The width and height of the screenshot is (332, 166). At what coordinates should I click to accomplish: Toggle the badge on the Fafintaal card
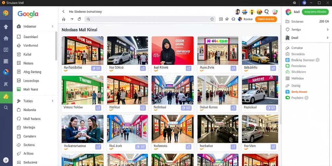(x=186, y=108)
